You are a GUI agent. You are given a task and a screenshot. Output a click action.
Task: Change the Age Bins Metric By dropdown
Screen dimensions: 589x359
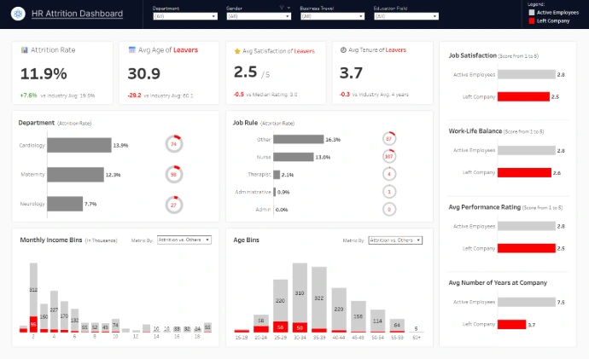tap(395, 240)
